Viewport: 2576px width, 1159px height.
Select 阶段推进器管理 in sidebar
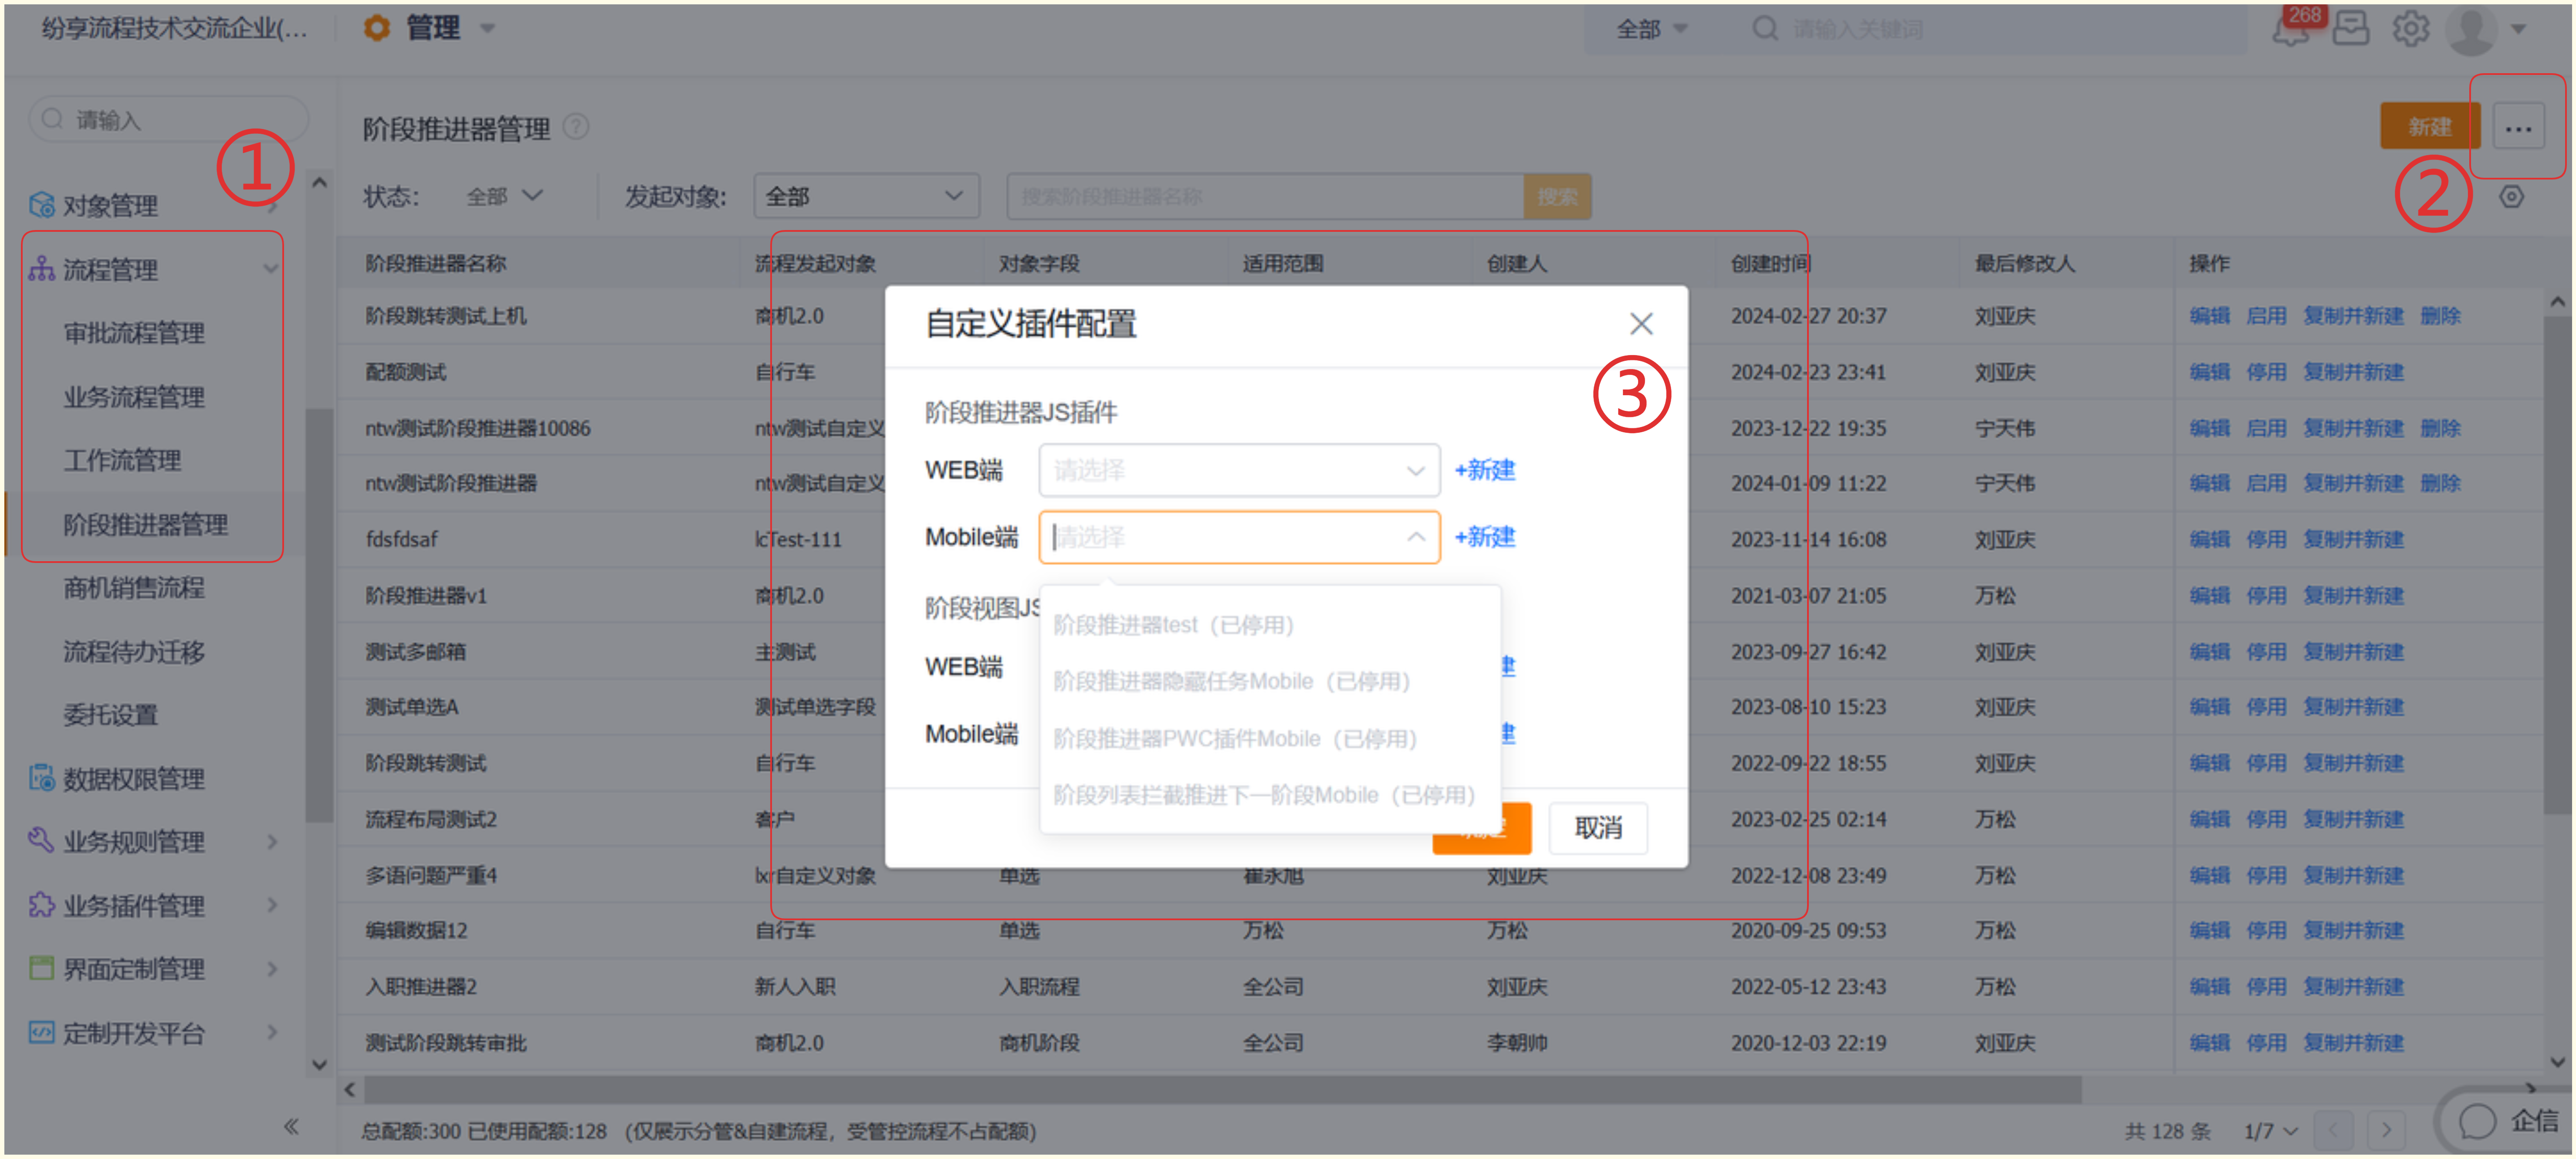point(145,524)
